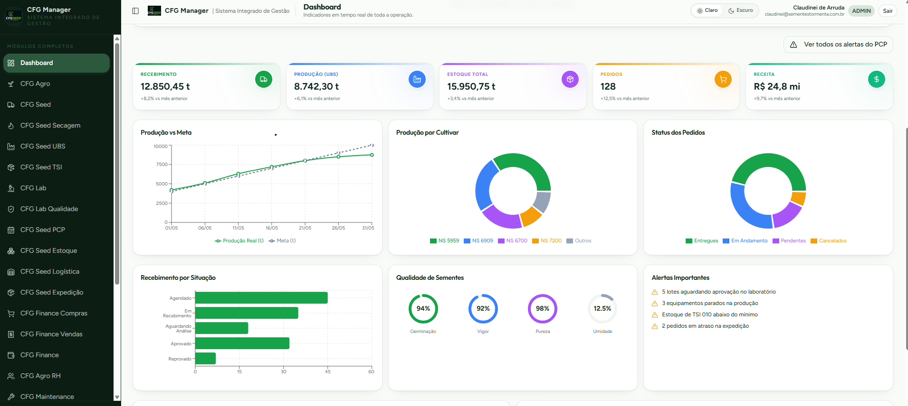Click the Umidade 12.5% gauge
908x406 pixels.
[602, 309]
